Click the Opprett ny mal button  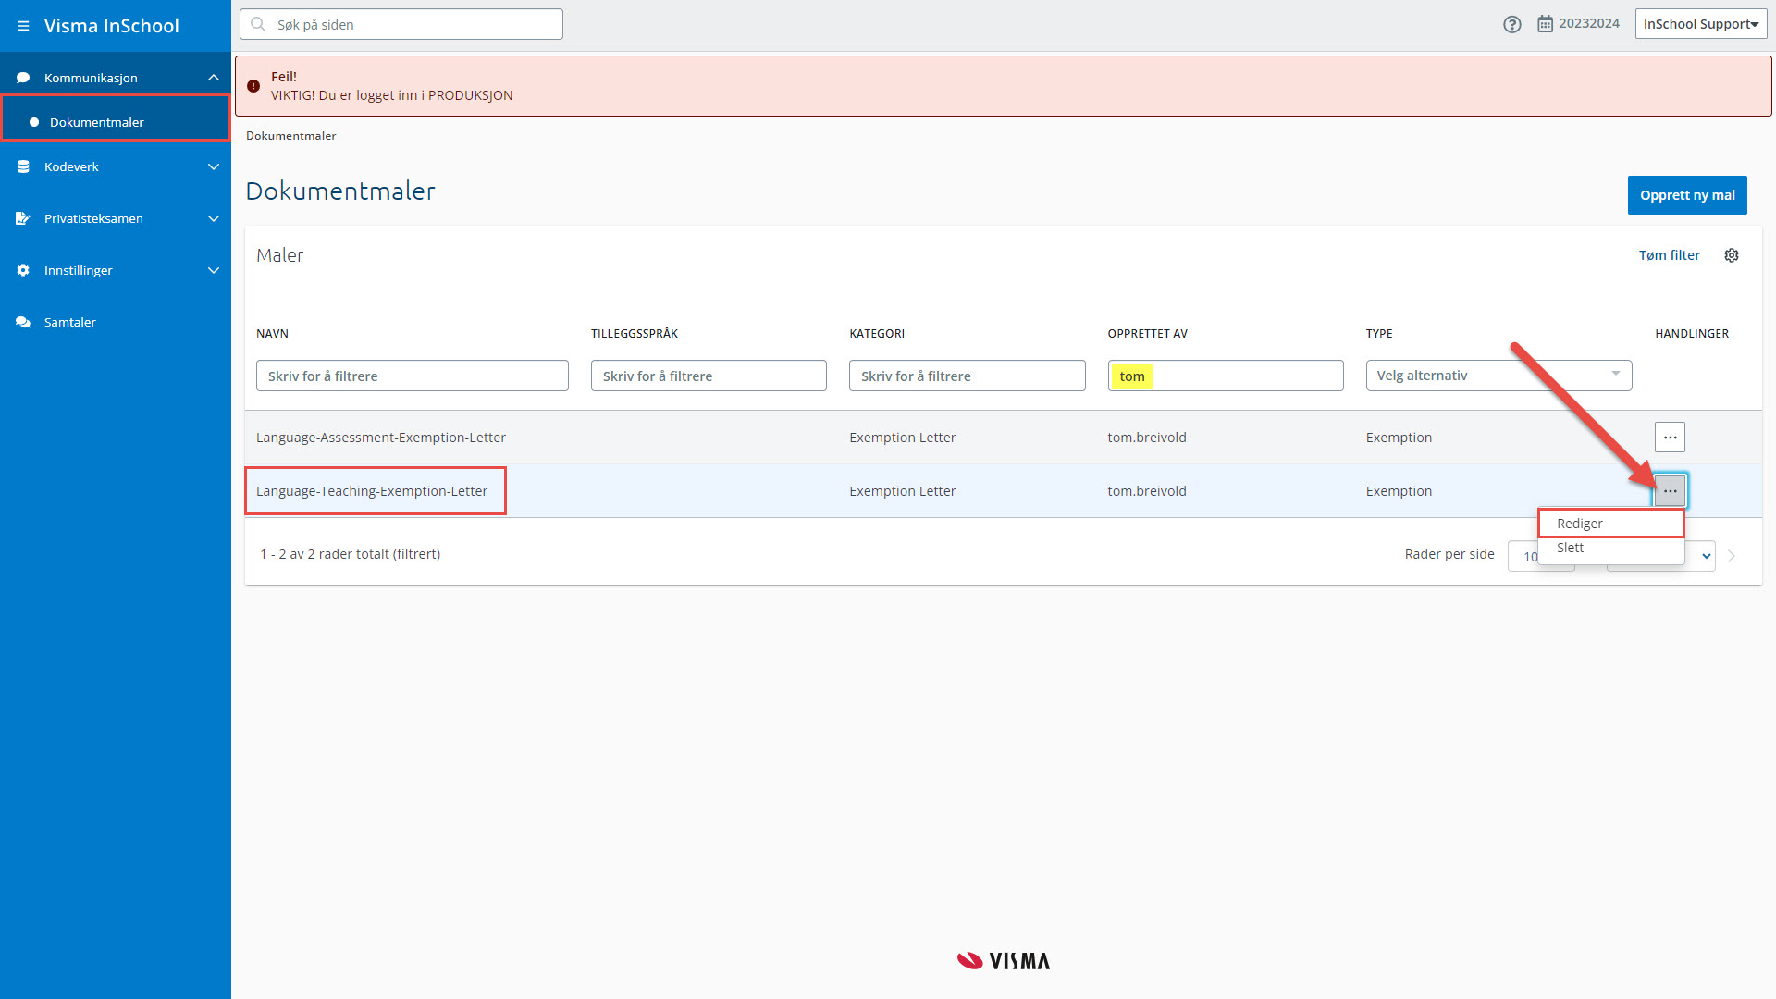[x=1687, y=195]
